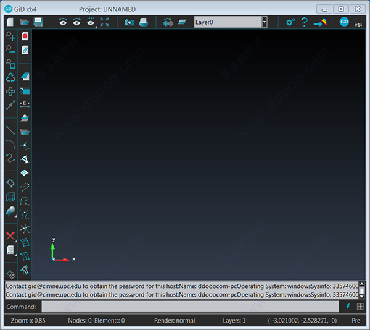Click 'Layers: 1' in the status bar
The image size is (370, 330).
point(234,321)
